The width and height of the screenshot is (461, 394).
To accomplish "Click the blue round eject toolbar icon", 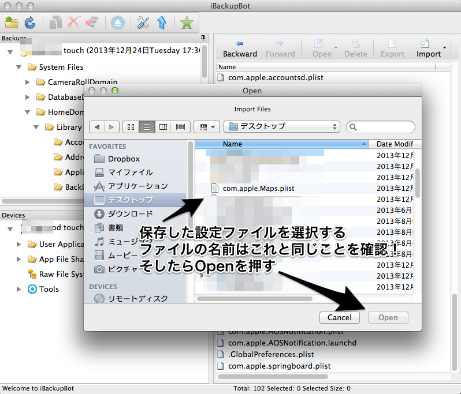I will (x=118, y=22).
